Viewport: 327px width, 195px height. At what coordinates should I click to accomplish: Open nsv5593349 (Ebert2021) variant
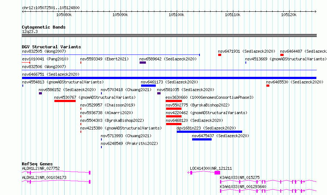pos(104,59)
